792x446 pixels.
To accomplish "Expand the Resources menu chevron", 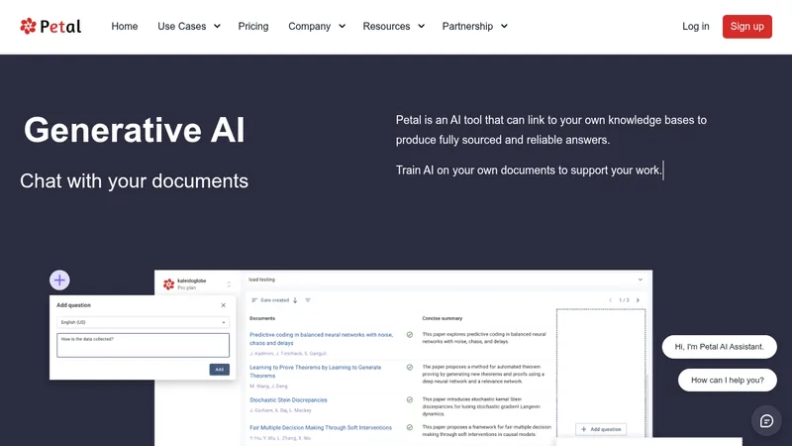I will pos(422,27).
